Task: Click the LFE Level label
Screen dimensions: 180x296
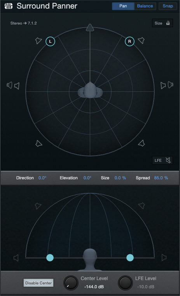Action: point(146,278)
